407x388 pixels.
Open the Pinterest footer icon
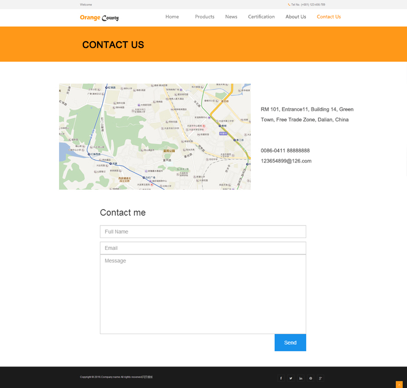click(311, 378)
